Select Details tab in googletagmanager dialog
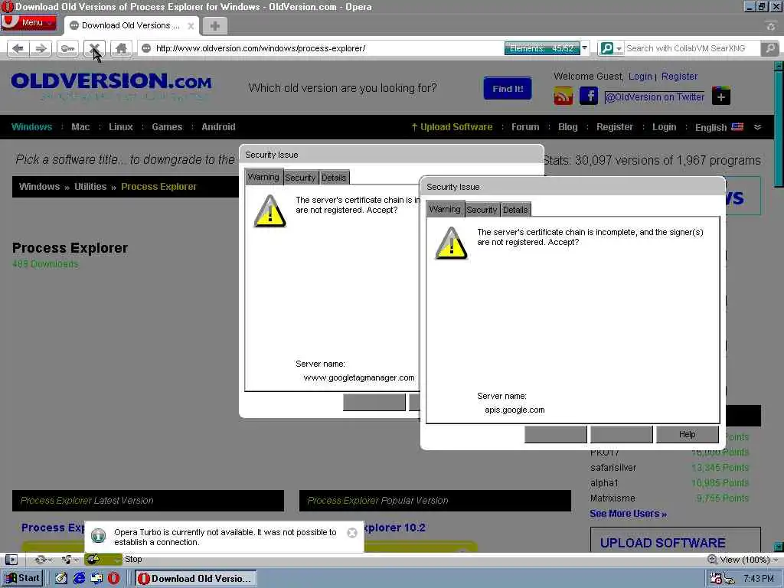This screenshot has height=588, width=784. (334, 178)
